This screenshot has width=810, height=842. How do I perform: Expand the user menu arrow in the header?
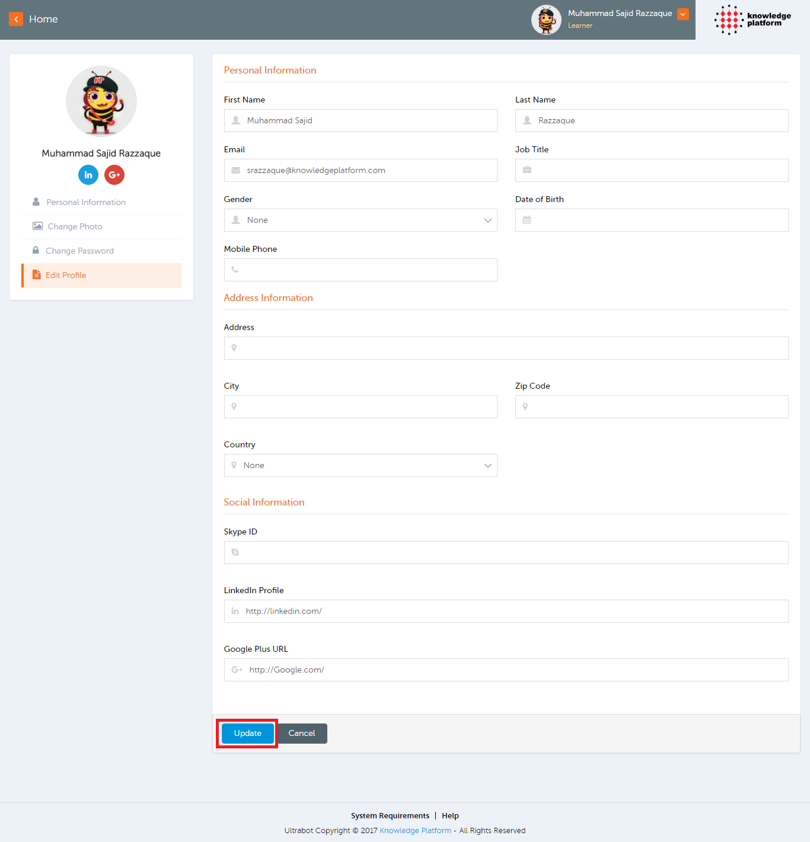click(x=683, y=14)
